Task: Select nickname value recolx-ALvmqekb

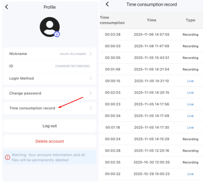Action: [73, 54]
